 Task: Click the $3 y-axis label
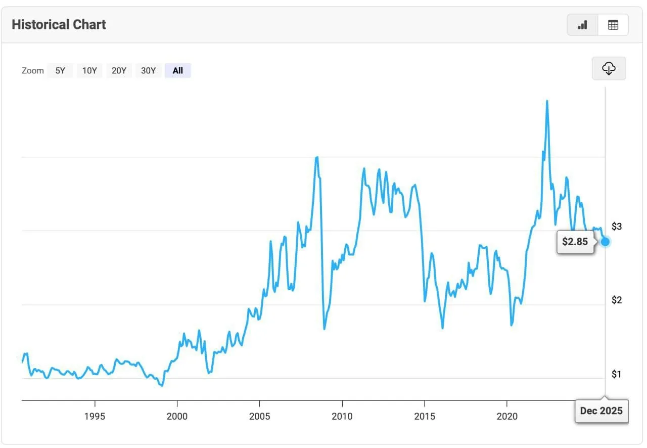pos(617,226)
